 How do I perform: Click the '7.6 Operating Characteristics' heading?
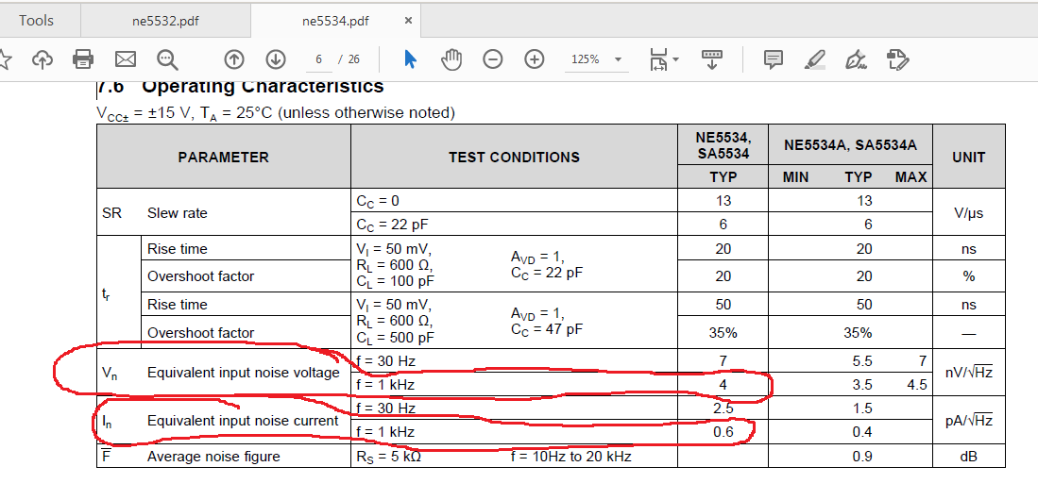click(x=241, y=87)
